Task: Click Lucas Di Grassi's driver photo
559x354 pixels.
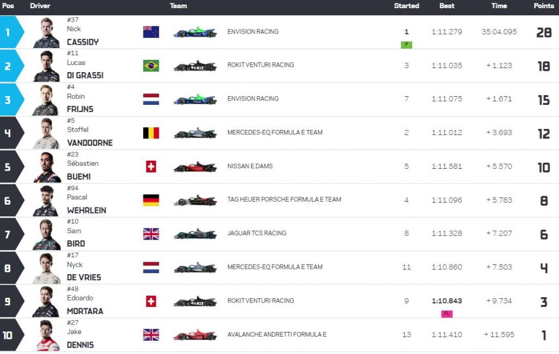Action: (46, 67)
